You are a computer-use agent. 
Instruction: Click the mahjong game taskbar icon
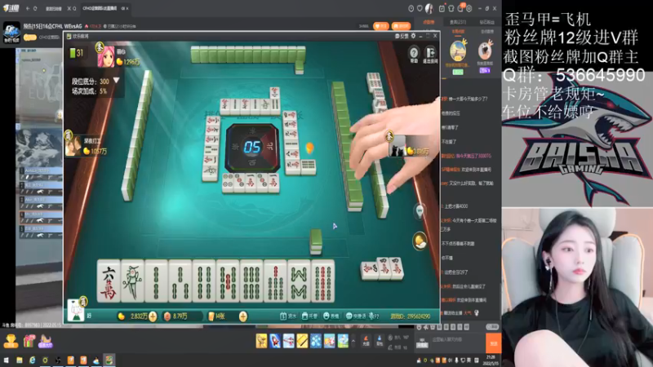tap(109, 360)
